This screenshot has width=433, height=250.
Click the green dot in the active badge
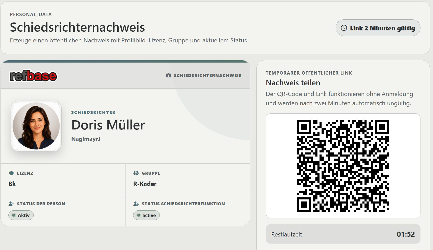[139, 215]
